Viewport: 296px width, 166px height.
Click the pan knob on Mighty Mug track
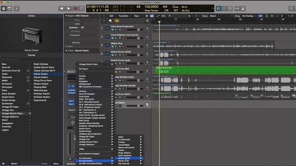click(147, 45)
